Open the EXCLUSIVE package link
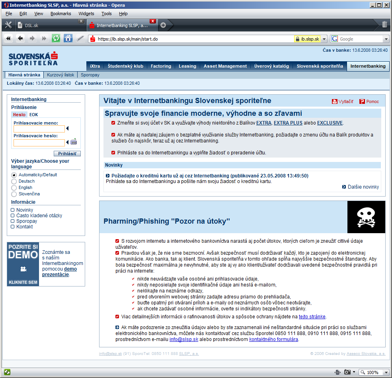This screenshot has width=392, height=378. tap(330, 123)
